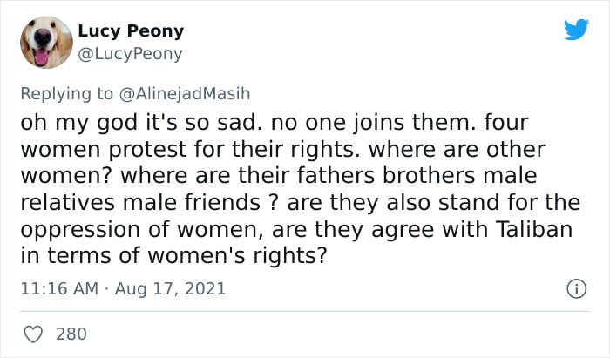Screen dimensions: 610x358
Task: Open the tweet info circle icon
Action: point(576,289)
